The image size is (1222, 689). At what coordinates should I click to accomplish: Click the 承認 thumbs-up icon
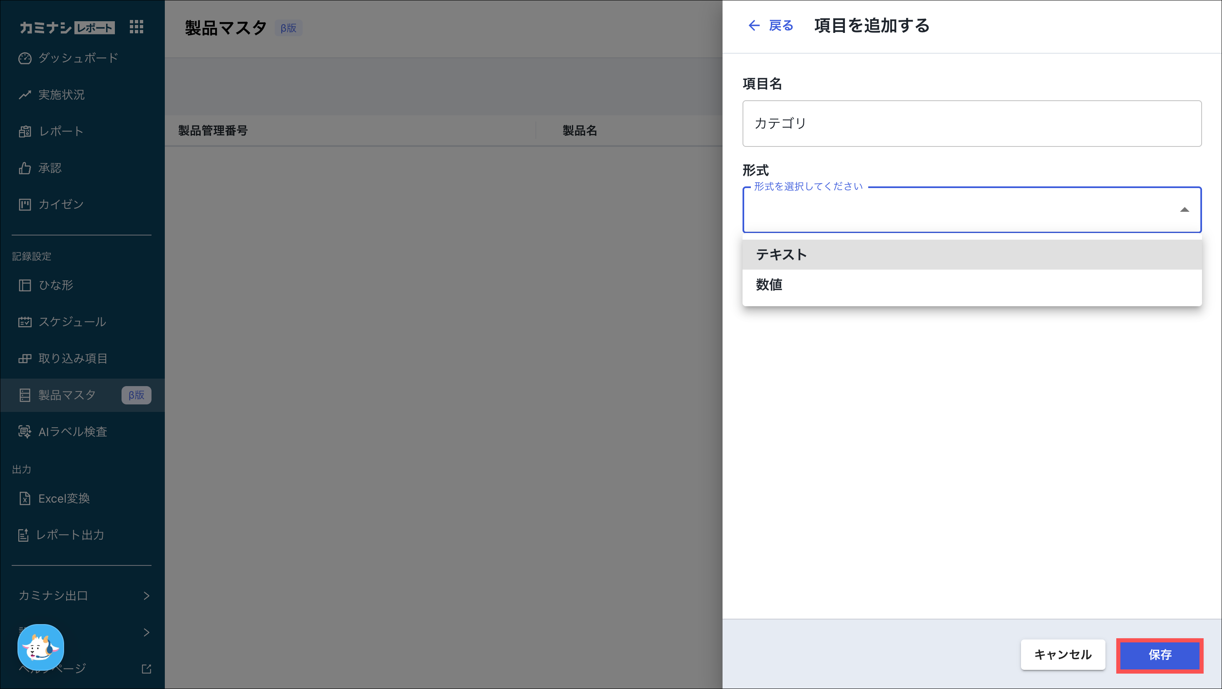click(x=25, y=168)
